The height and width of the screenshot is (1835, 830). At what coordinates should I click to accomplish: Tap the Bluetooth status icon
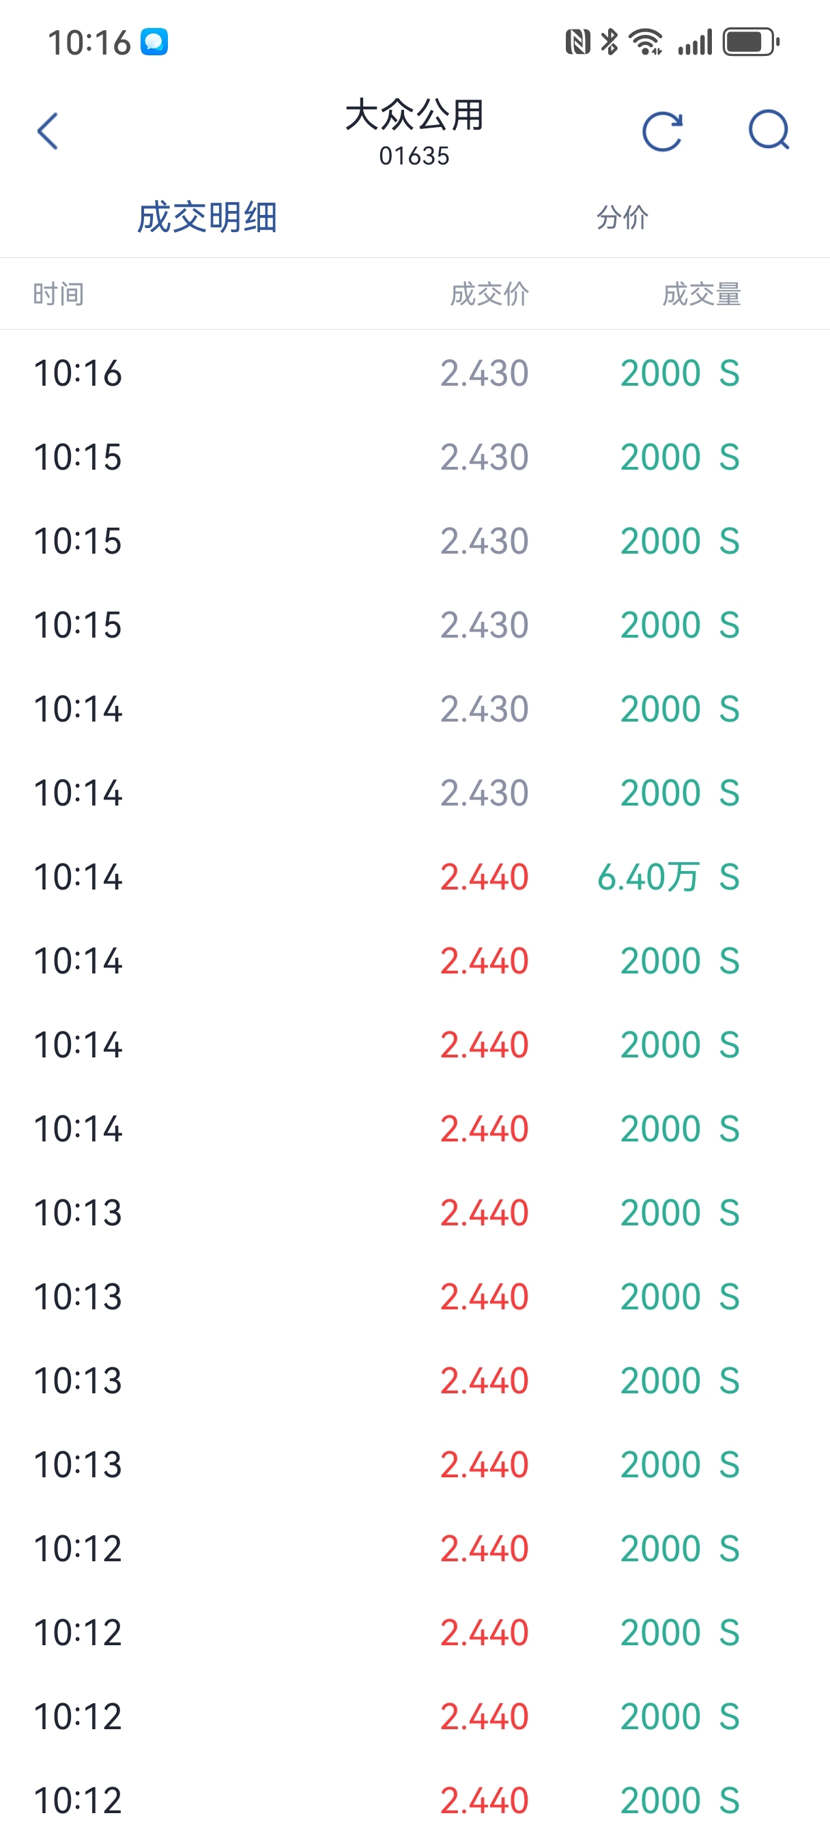coord(609,42)
